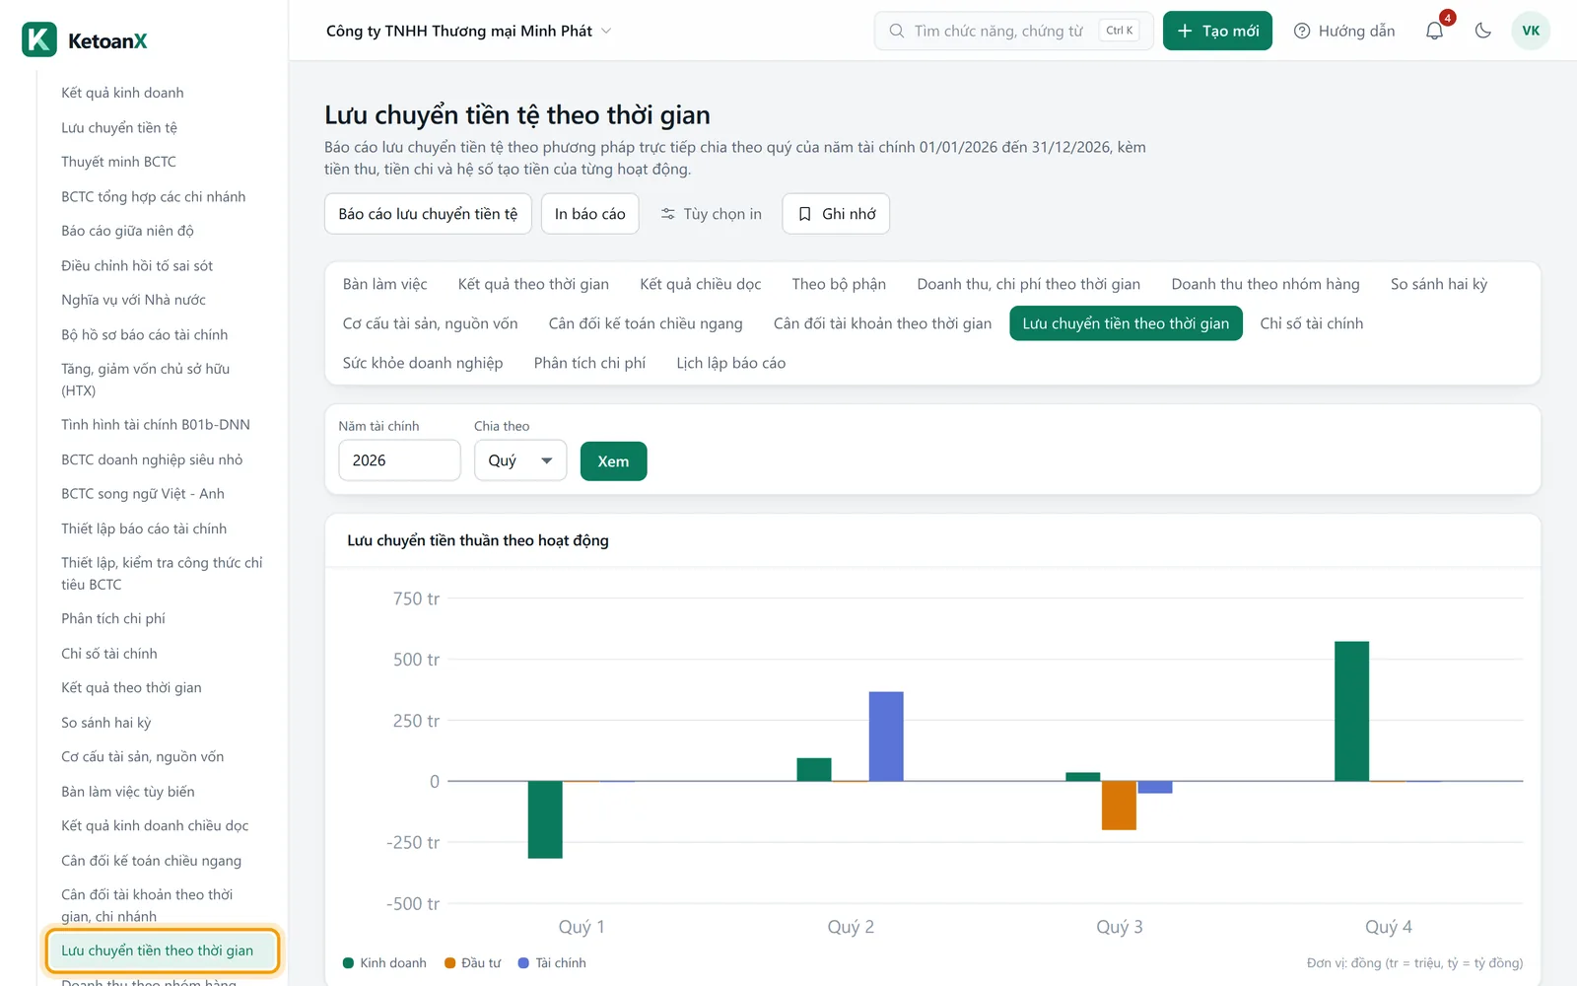The image size is (1577, 986).
Task: Switch to Kết quả chiều dọc tab
Action: [x=701, y=284]
